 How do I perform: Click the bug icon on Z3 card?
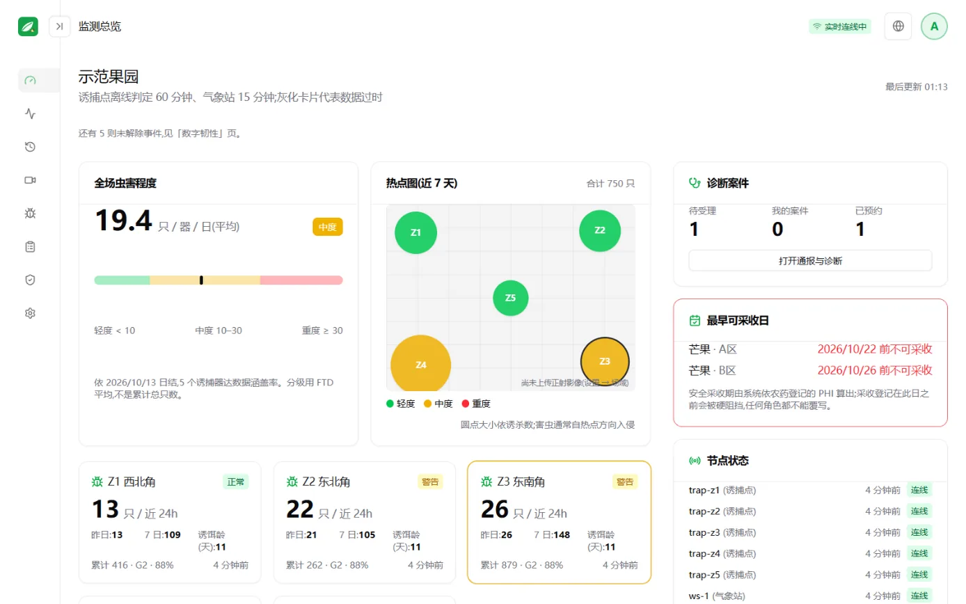[486, 482]
